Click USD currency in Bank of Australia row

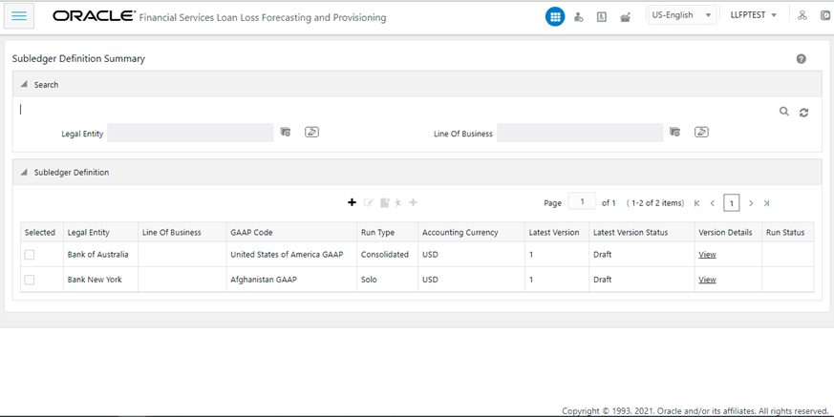click(x=430, y=255)
